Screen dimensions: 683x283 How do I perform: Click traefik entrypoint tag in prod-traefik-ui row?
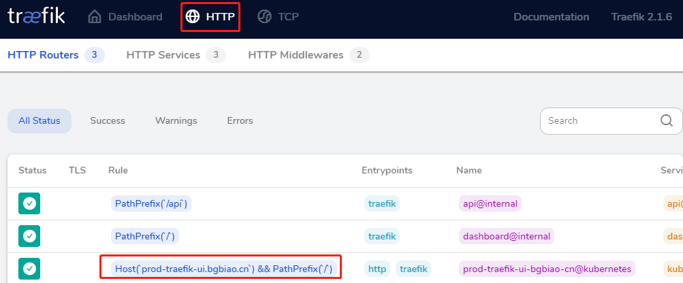tap(413, 269)
